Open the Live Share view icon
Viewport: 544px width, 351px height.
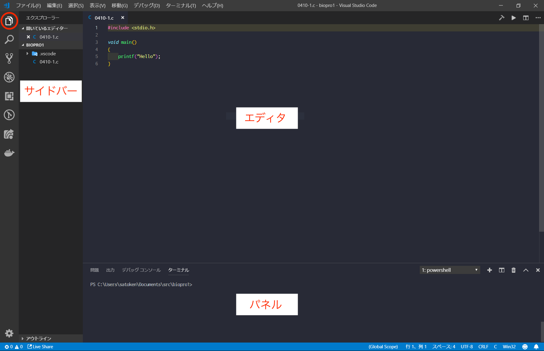(x=9, y=134)
